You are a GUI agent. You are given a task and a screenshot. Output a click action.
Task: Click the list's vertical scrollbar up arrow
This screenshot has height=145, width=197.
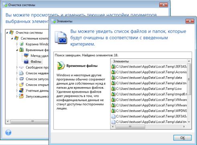click(189, 61)
